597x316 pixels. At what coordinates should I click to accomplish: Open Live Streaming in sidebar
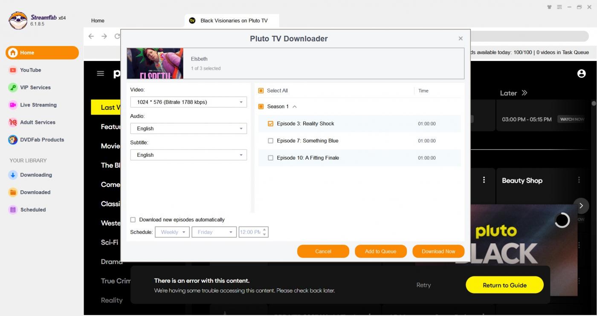38,105
